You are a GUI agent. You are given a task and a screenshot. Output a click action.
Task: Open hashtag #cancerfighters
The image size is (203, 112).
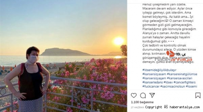[185, 82]
